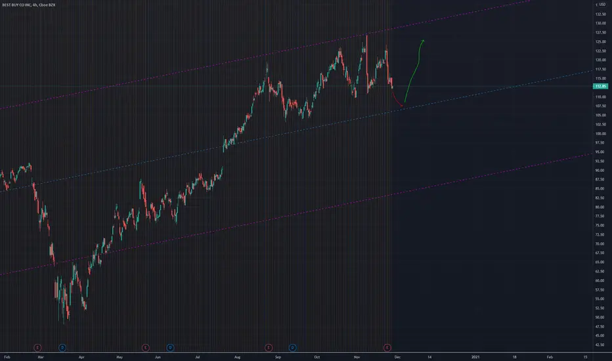Viewport: 612px width, 361px height.
Task: Click the green 112.85 current price tag
Action: tap(600, 86)
